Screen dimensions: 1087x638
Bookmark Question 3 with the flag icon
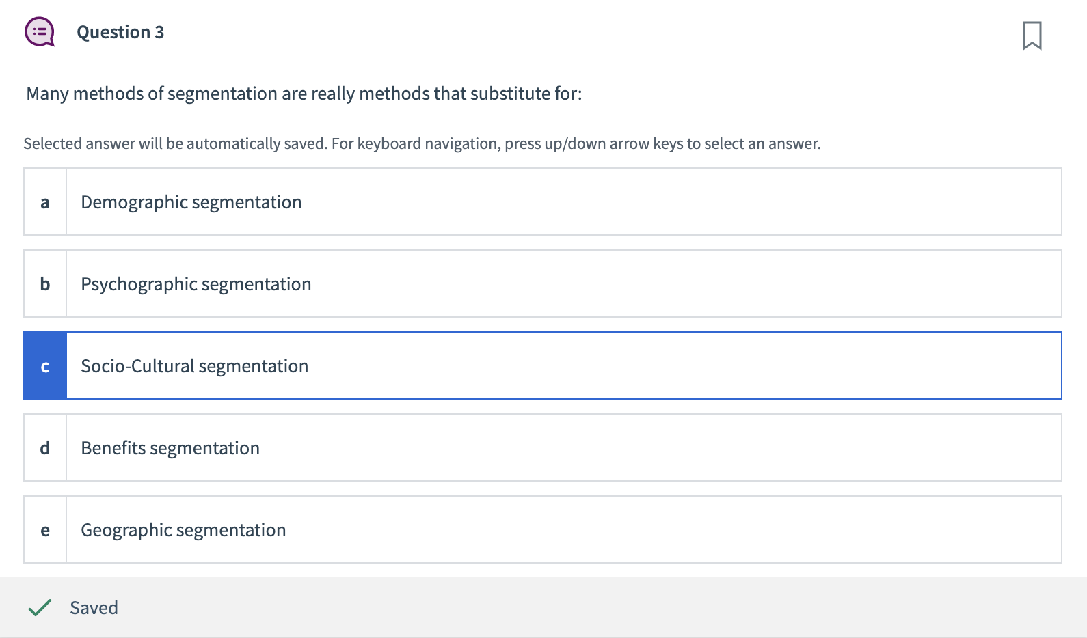1032,36
